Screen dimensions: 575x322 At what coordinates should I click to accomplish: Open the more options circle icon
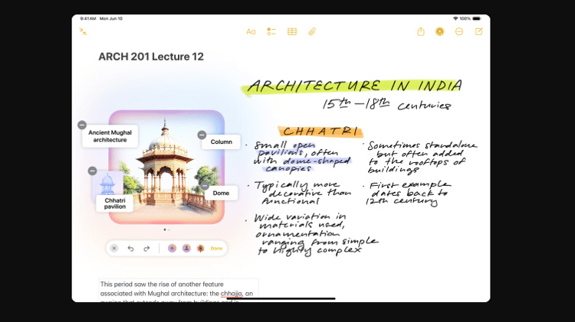(459, 32)
